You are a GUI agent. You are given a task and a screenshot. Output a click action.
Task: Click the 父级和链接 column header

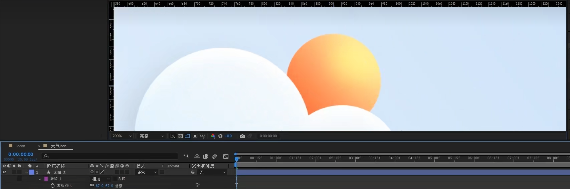point(203,166)
